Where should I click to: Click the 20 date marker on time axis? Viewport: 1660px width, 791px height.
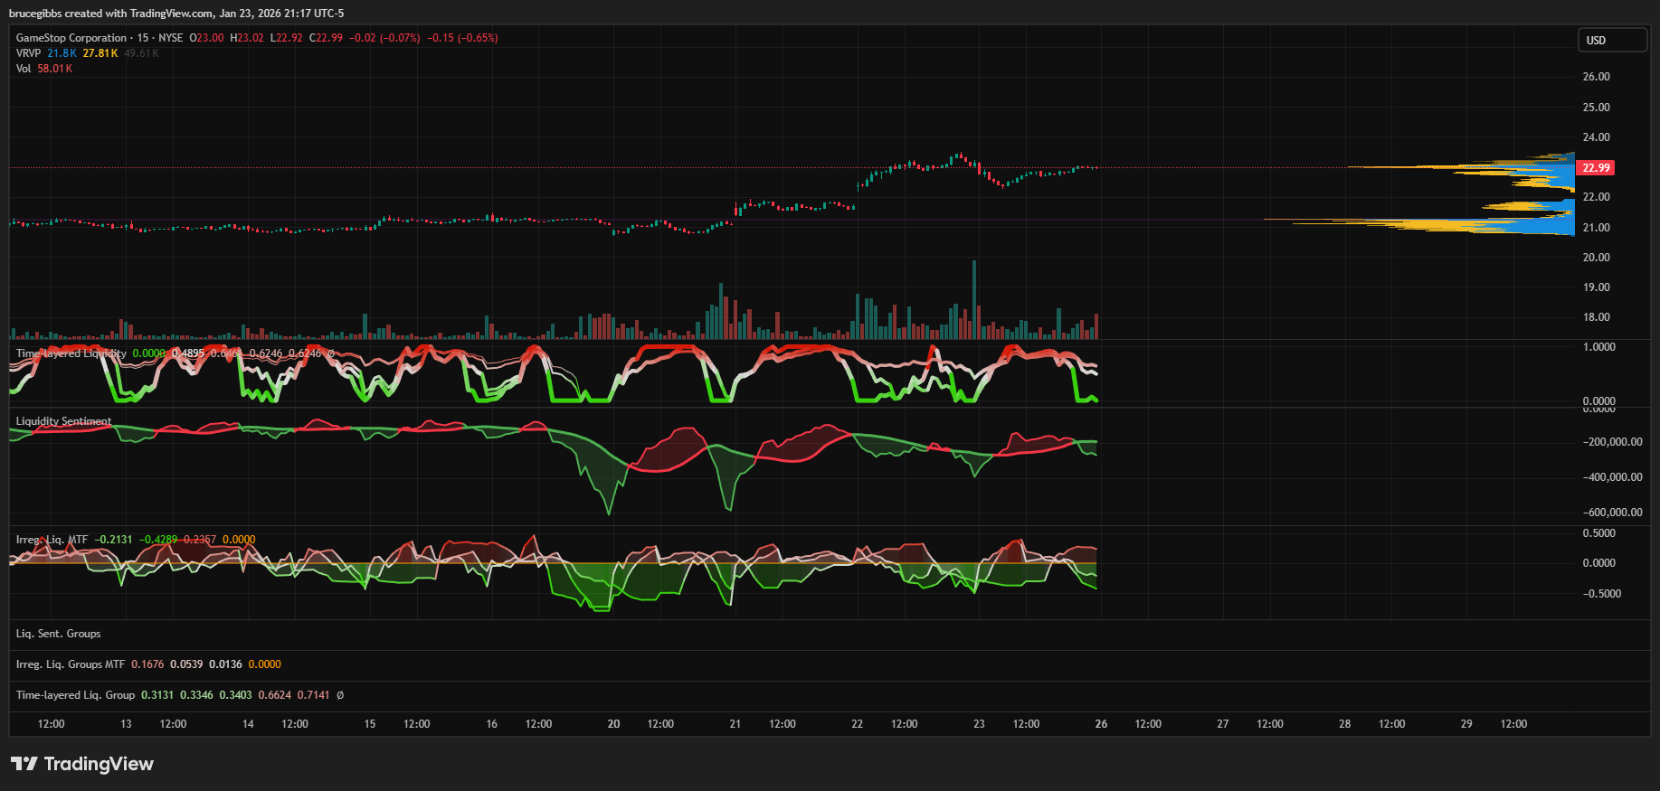pyautogui.click(x=613, y=724)
